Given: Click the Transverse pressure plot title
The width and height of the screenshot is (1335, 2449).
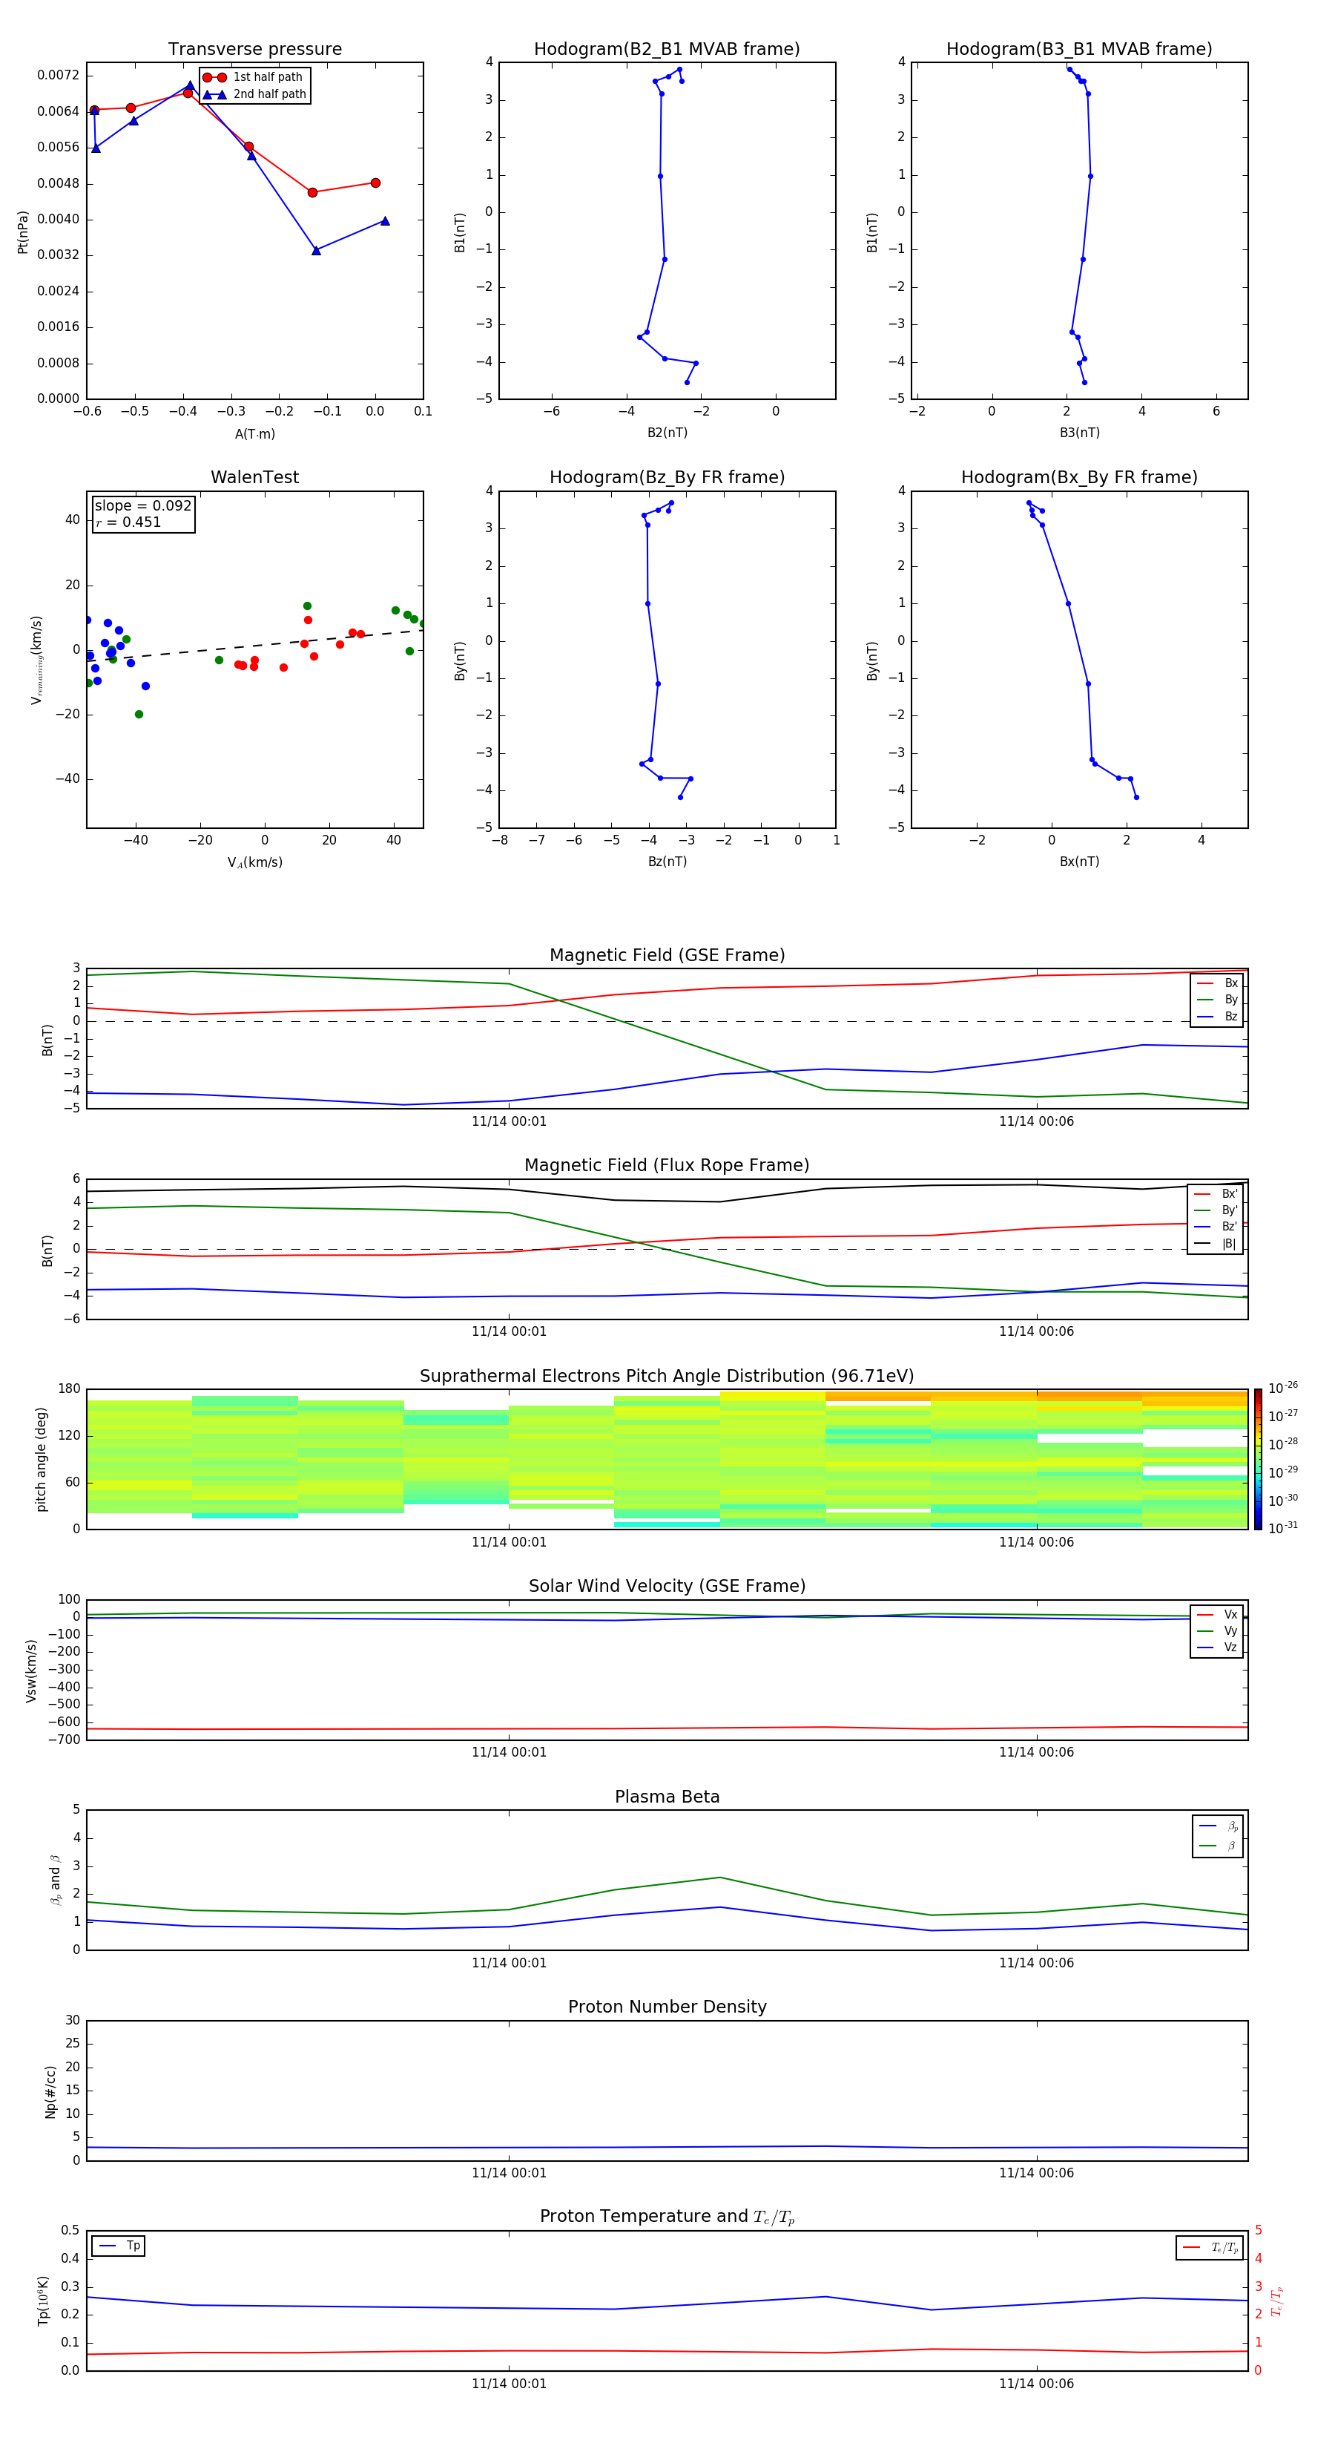Looking at the screenshot, I should 254,50.
